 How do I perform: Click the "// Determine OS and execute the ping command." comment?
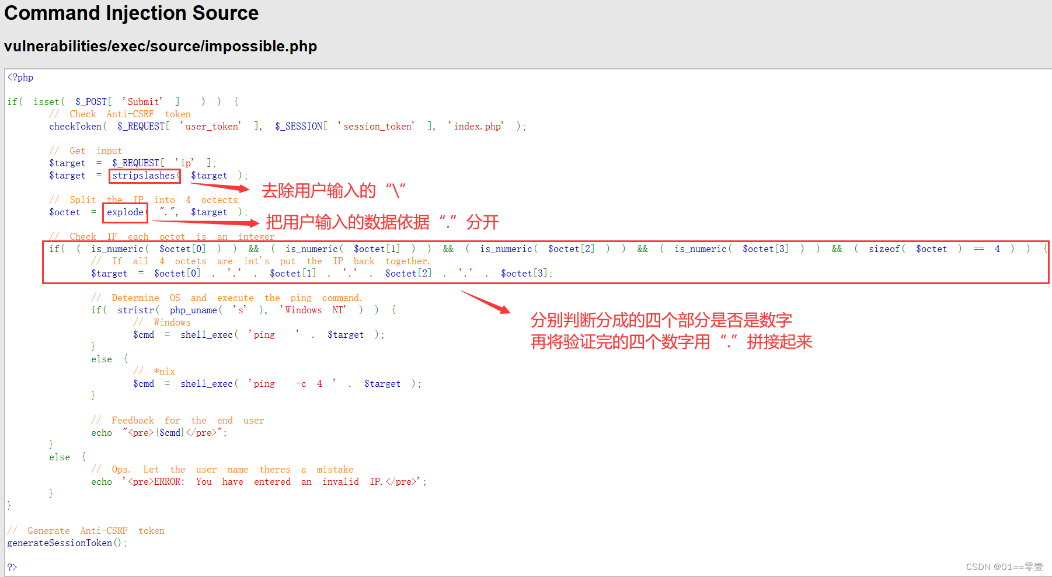coord(227,298)
